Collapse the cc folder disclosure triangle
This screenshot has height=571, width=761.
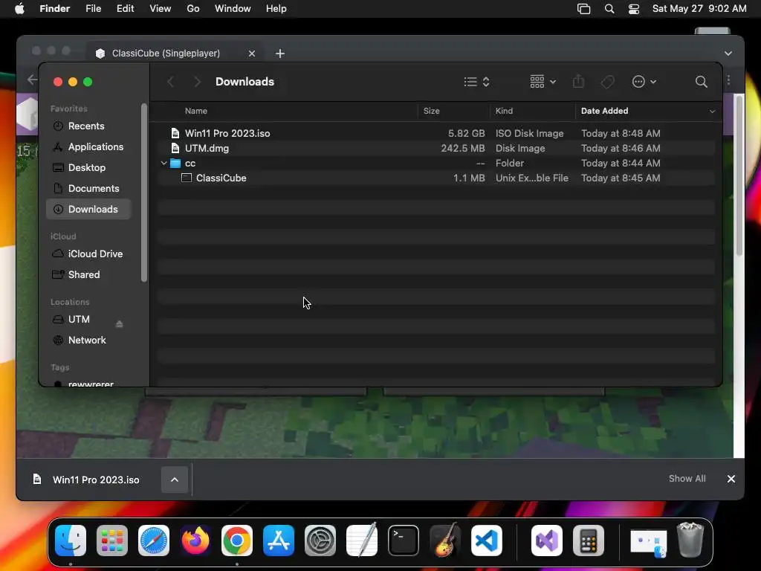(x=164, y=163)
